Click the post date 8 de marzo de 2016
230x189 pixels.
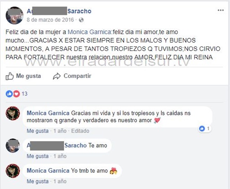tap(50, 20)
